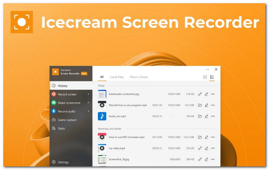Open folder of How to use PDF Converter.mp4
Viewport: 269px width, 170px height.
(200, 137)
